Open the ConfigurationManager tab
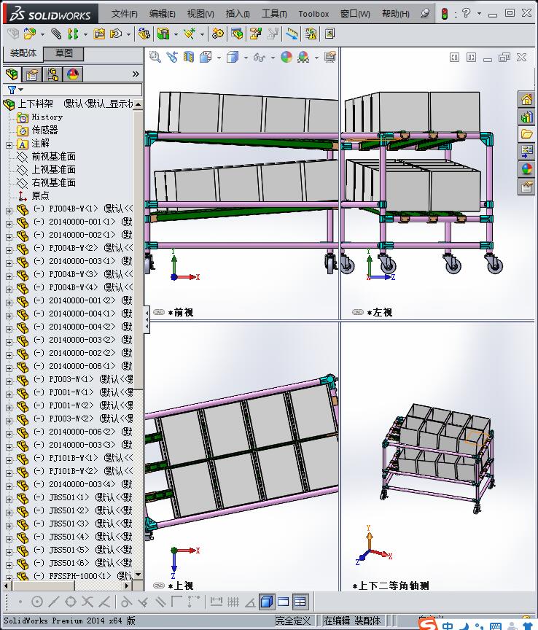The width and height of the screenshot is (538, 630). (x=52, y=74)
